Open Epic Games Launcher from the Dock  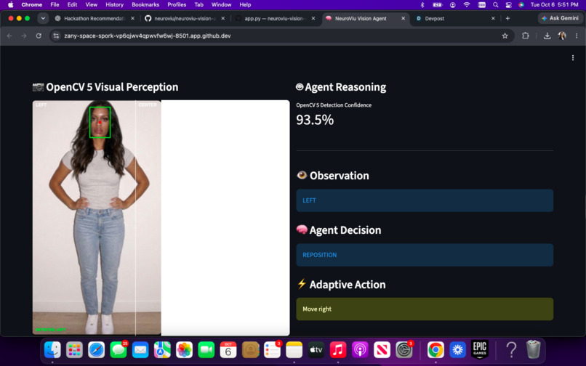tap(480, 350)
